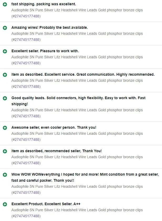Open item number link under "fast shipping" feedback
162x221 pixels.
(x=26, y=16)
